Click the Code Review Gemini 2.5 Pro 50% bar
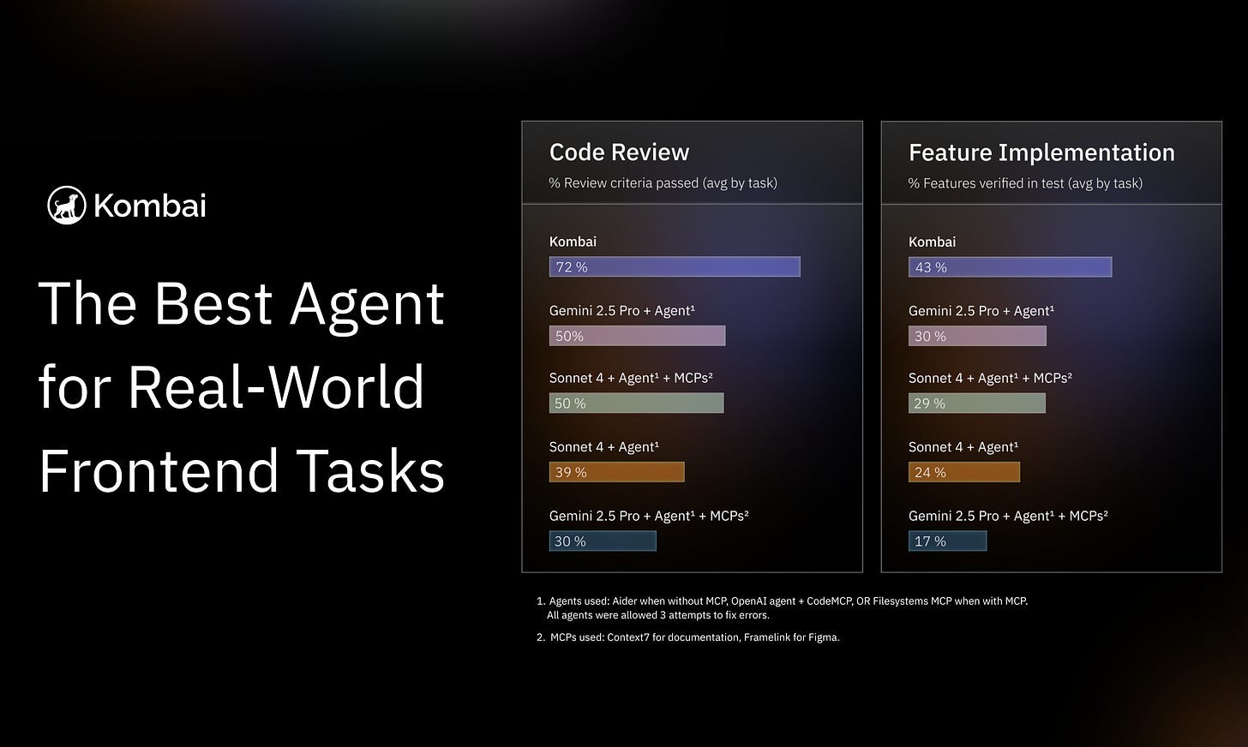This screenshot has height=747, width=1248. click(x=637, y=336)
